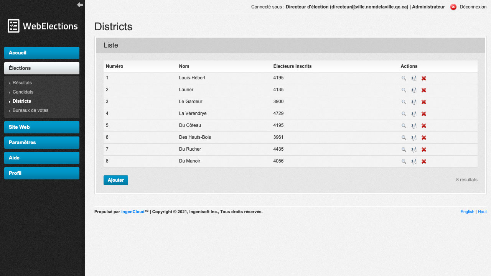The height and width of the screenshot is (276, 491).
Task: Delete the Du Manoir district
Action: (424, 161)
